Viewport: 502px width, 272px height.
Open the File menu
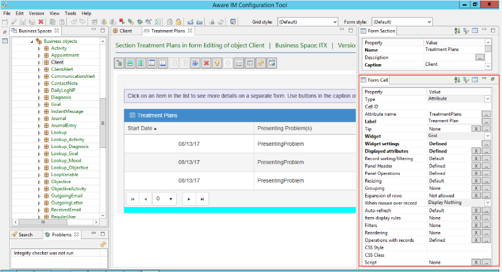[7, 13]
